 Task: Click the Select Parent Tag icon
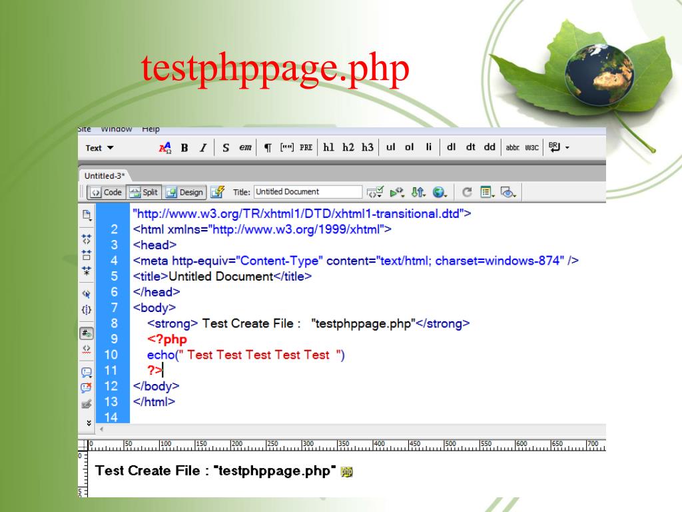(x=87, y=294)
